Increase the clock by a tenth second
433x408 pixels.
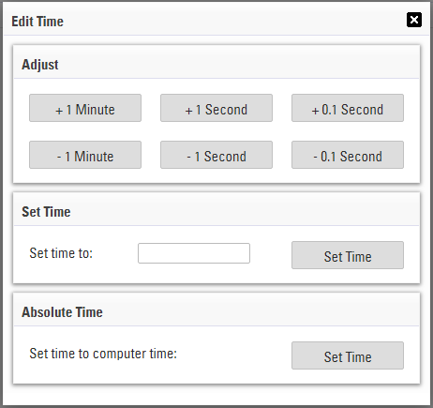click(348, 108)
